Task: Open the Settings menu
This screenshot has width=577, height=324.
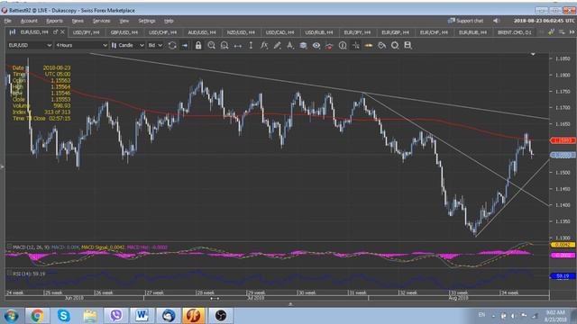Action: [x=147, y=21]
